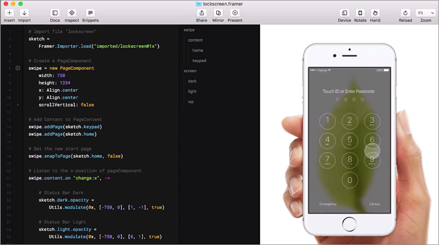This screenshot has height=245, width=439.
Task: Open the Snippets icon
Action: [90, 13]
